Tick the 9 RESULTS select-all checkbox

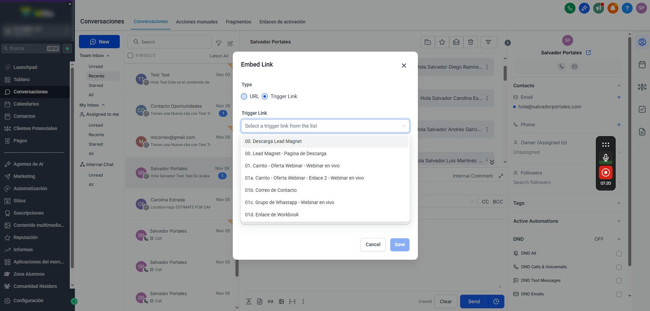coord(130,56)
